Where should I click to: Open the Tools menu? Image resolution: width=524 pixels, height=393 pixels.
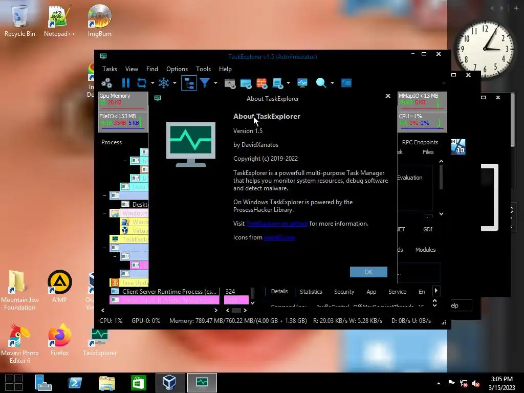[203, 69]
